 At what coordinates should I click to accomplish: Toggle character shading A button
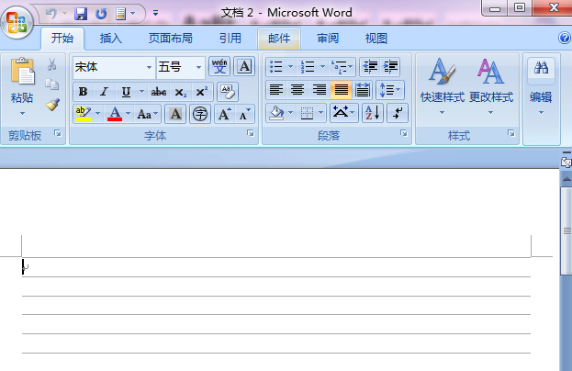coord(175,114)
